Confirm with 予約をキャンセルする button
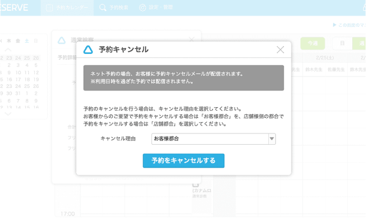The image size is (366, 219). coord(184,160)
